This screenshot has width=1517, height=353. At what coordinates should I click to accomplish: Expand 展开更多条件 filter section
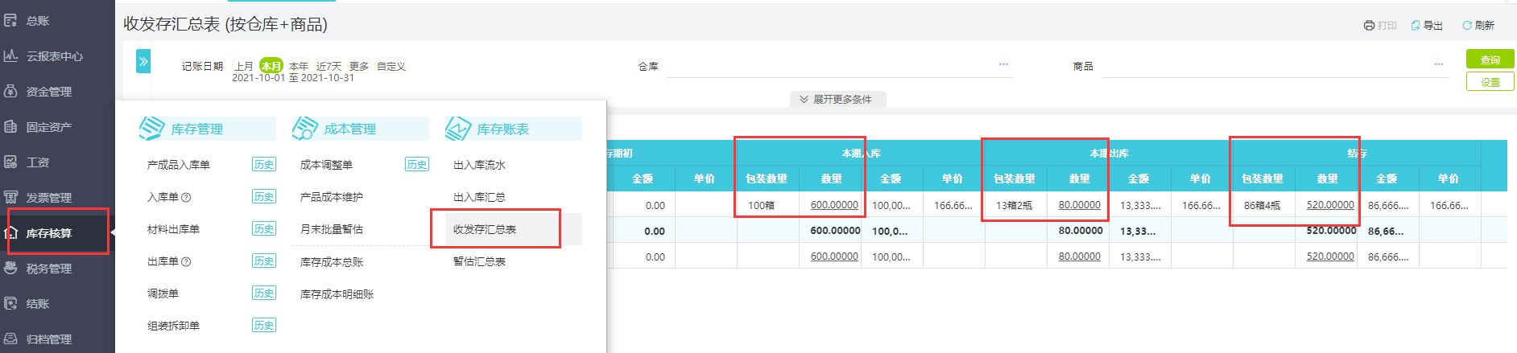point(837,99)
